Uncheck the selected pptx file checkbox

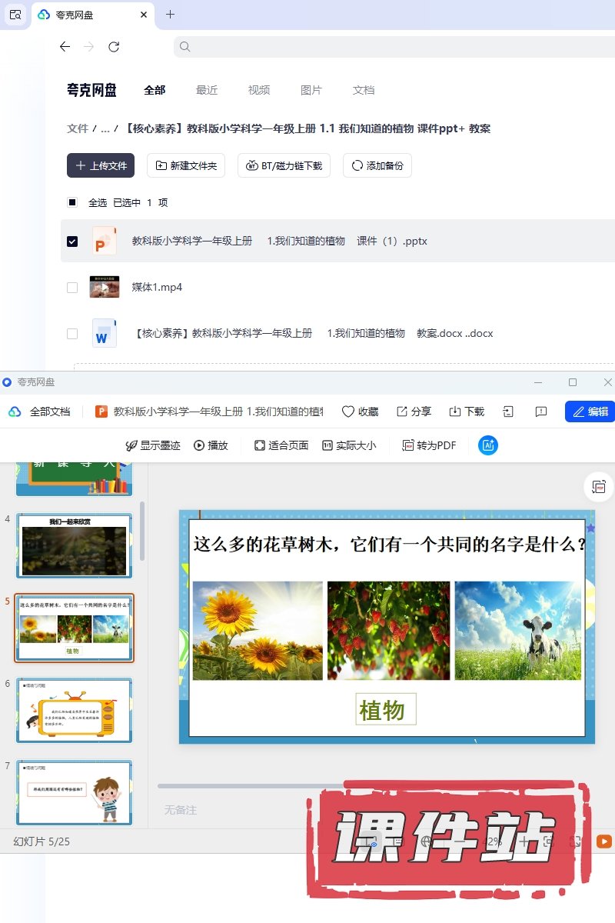pyautogui.click(x=72, y=242)
